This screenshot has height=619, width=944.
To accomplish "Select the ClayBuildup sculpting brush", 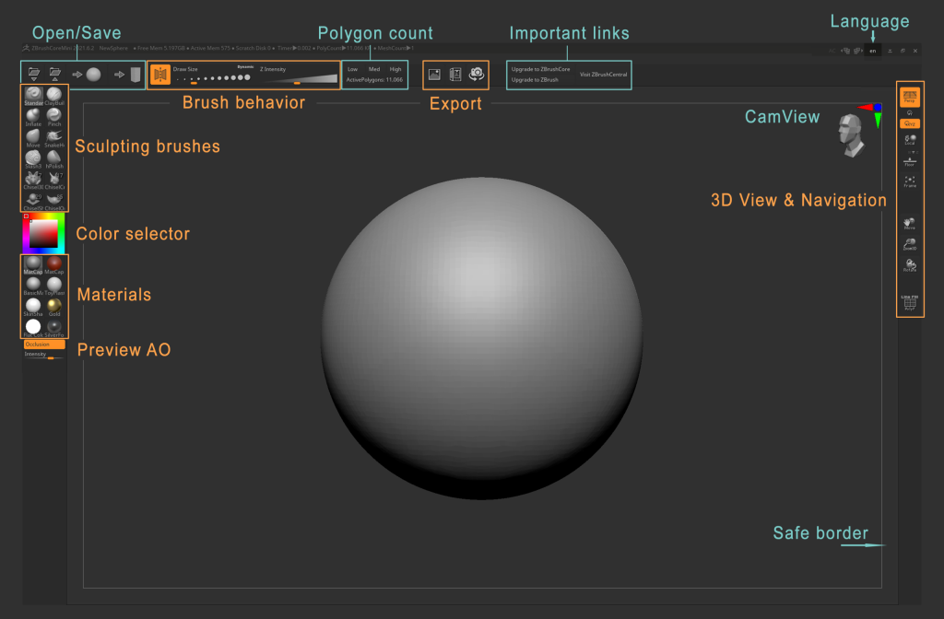I will click(54, 96).
